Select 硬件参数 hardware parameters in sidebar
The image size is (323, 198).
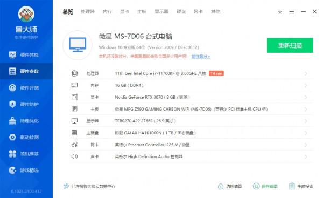pos(26,71)
